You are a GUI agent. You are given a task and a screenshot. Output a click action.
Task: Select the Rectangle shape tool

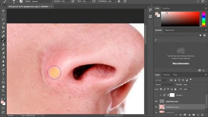(3, 82)
